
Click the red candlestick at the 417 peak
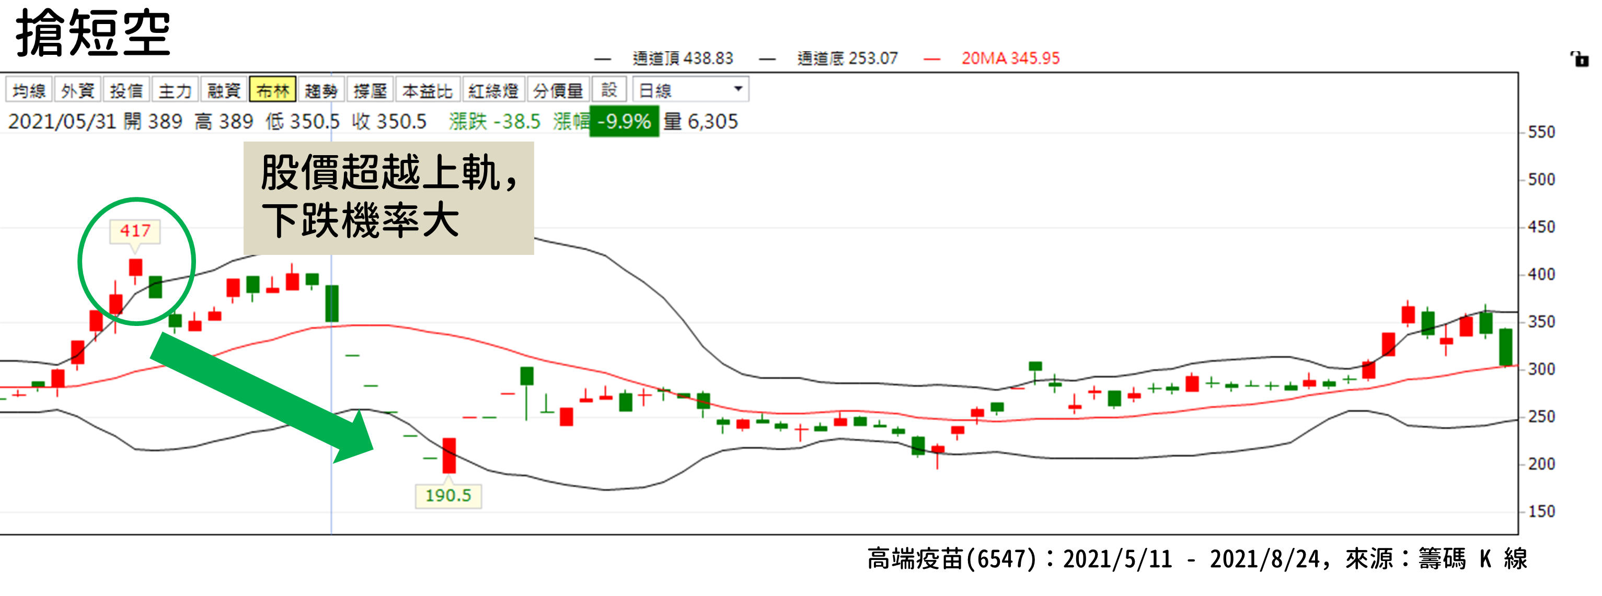click(135, 268)
